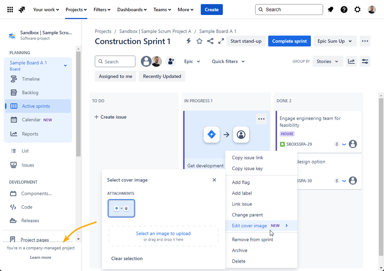The width and height of the screenshot is (384, 271).
Task: Toggle the Assigned to me filter
Action: (x=115, y=76)
